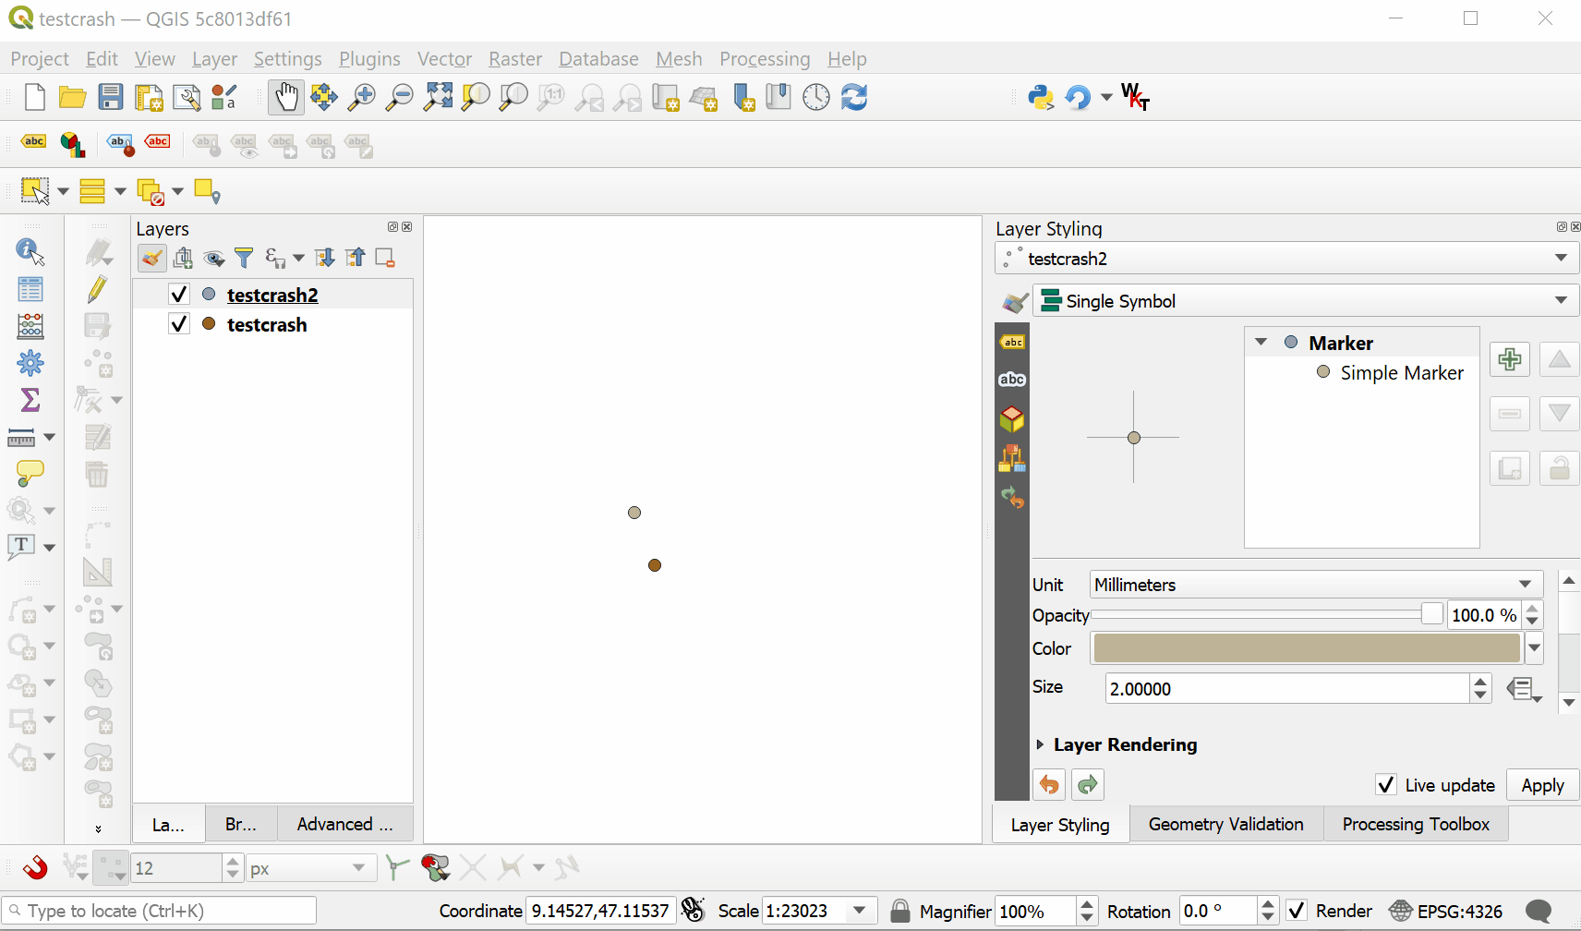Toggle visibility of testcrash layer
Viewport: 1581px width, 931px height.
click(x=179, y=324)
